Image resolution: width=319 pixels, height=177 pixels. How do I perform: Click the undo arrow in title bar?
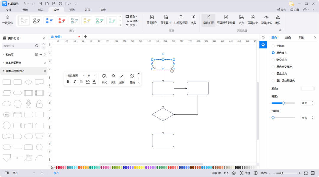[25, 4]
